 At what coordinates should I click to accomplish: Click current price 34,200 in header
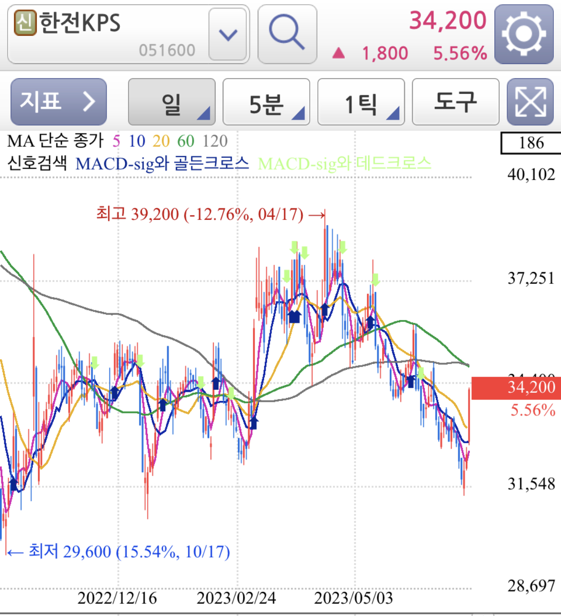click(448, 20)
